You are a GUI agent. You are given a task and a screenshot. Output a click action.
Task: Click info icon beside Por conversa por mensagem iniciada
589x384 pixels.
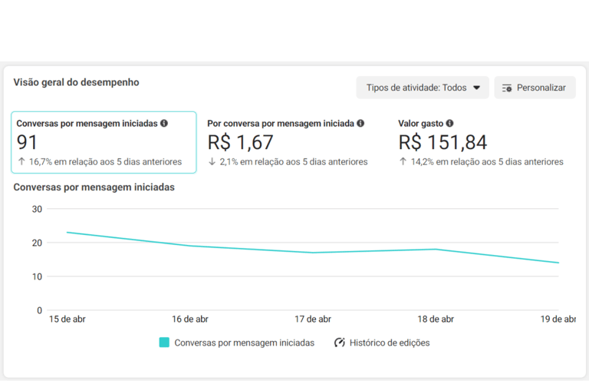[x=360, y=123]
